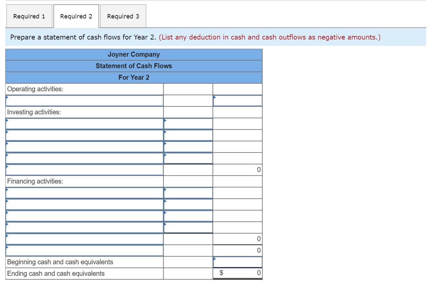Open the second financing activities dropdown

pos(84,204)
